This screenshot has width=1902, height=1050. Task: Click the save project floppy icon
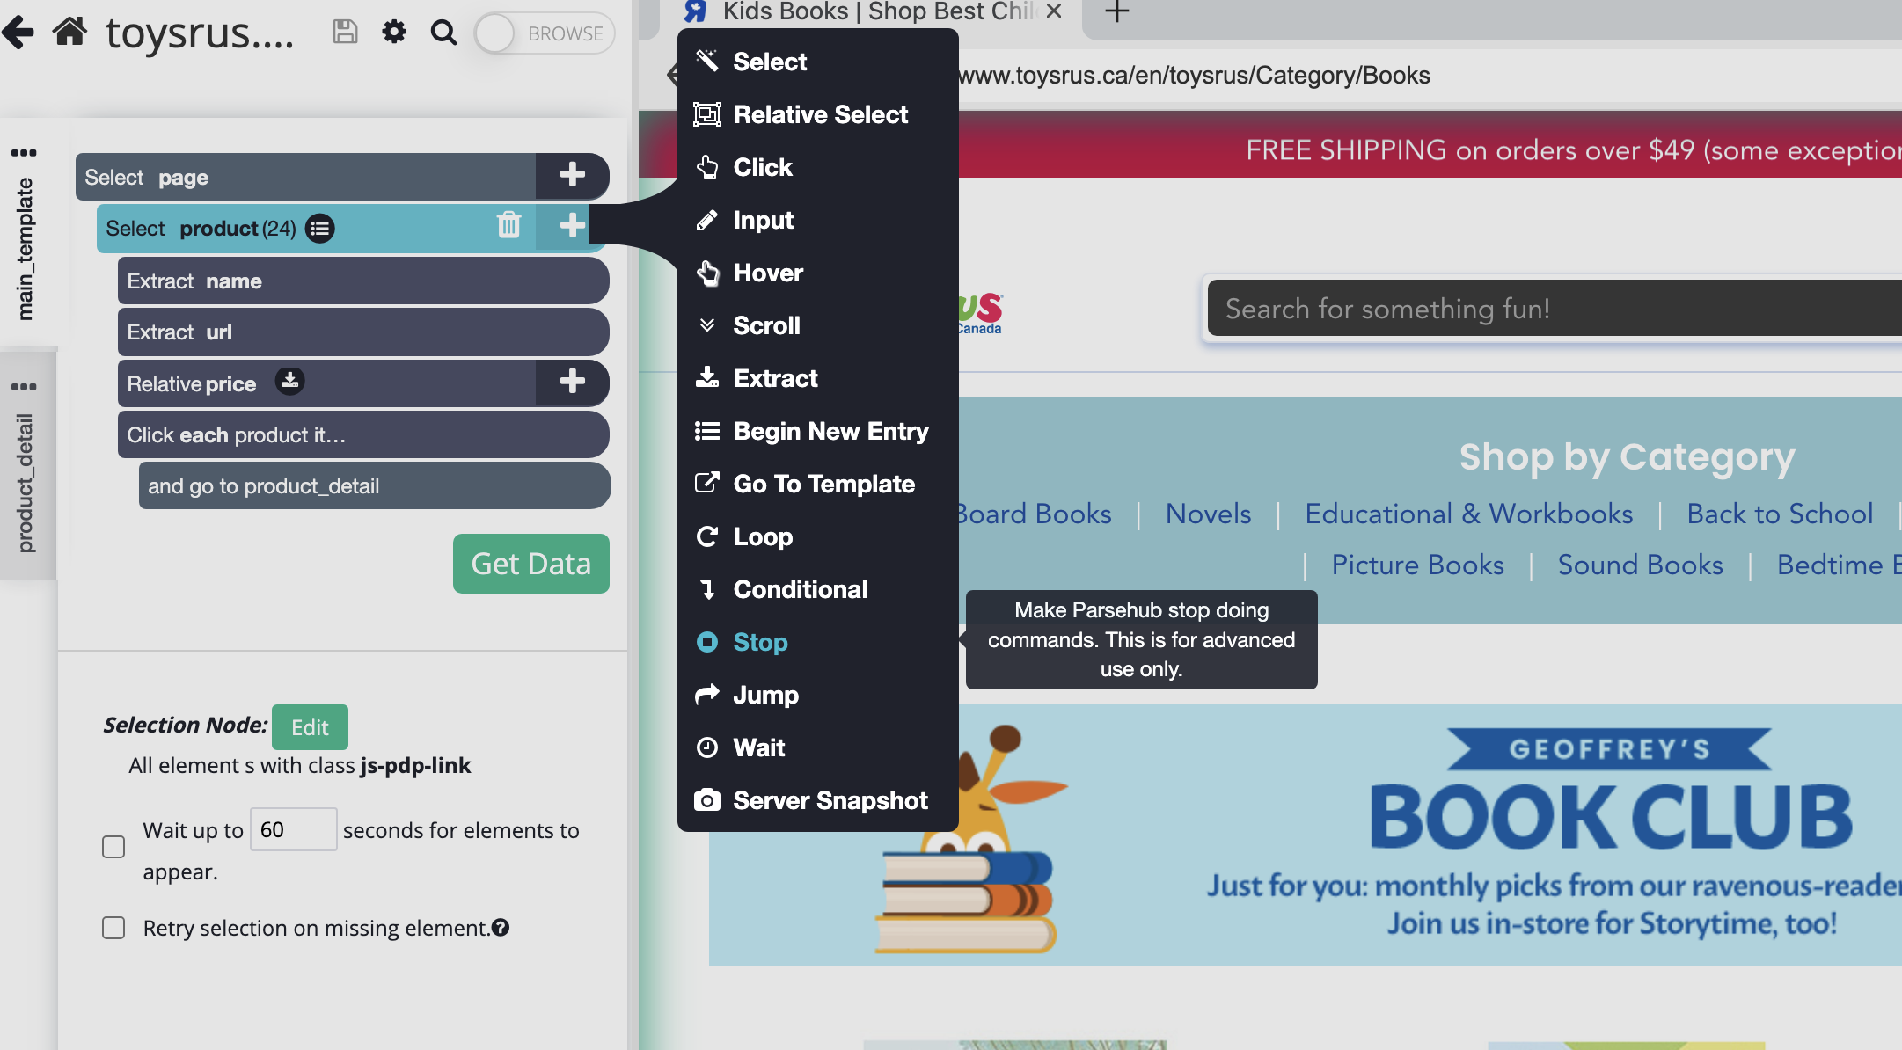345,33
